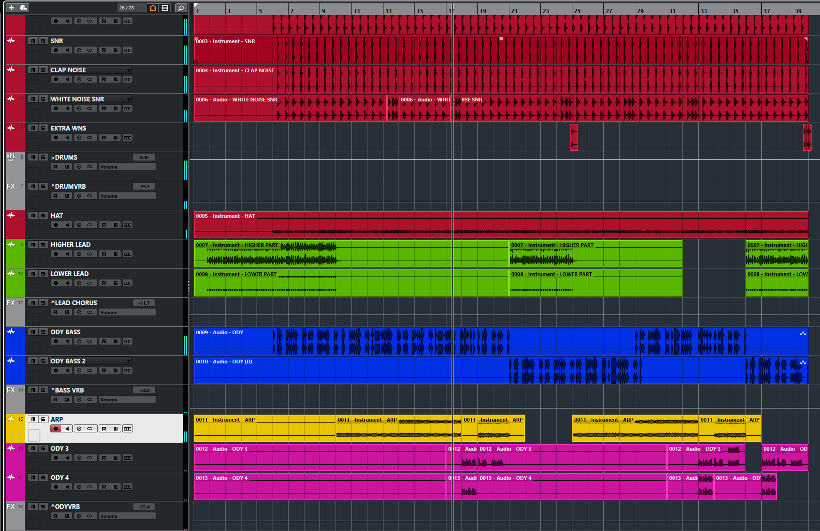Screen dimensions: 820x531
Task: Open the CLAP NOISE track name dropdown
Action: tap(129, 70)
